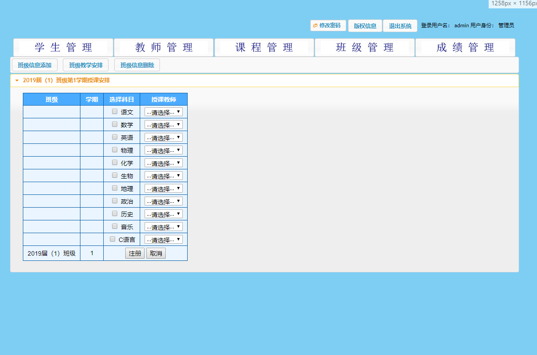Viewport: 537px width, 355px height.
Task: Click the 修改密码 window icon
Action: point(315,26)
